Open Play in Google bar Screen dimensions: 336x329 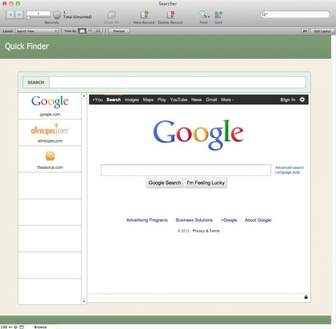pos(162,100)
